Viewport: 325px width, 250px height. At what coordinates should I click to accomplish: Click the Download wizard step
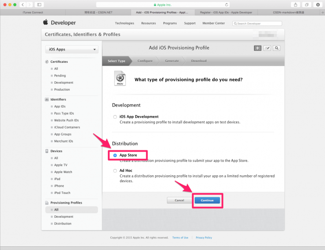pos(199,61)
